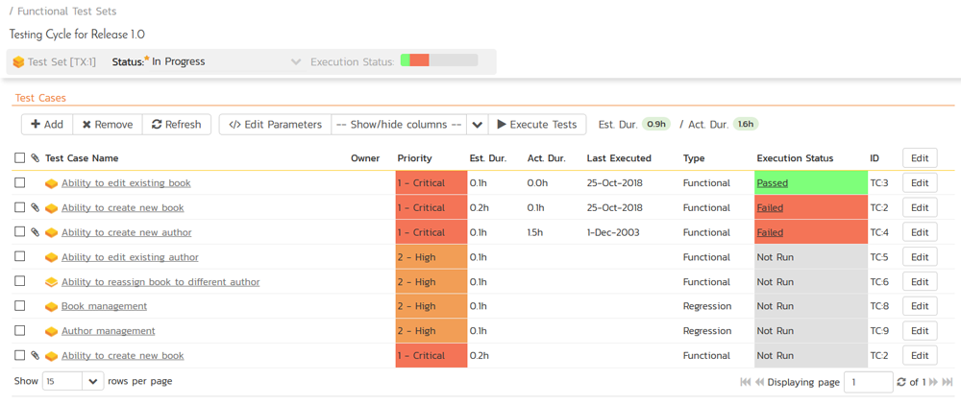The width and height of the screenshot is (961, 404).
Task: Click the test case icon beside Book management
Action: point(51,307)
